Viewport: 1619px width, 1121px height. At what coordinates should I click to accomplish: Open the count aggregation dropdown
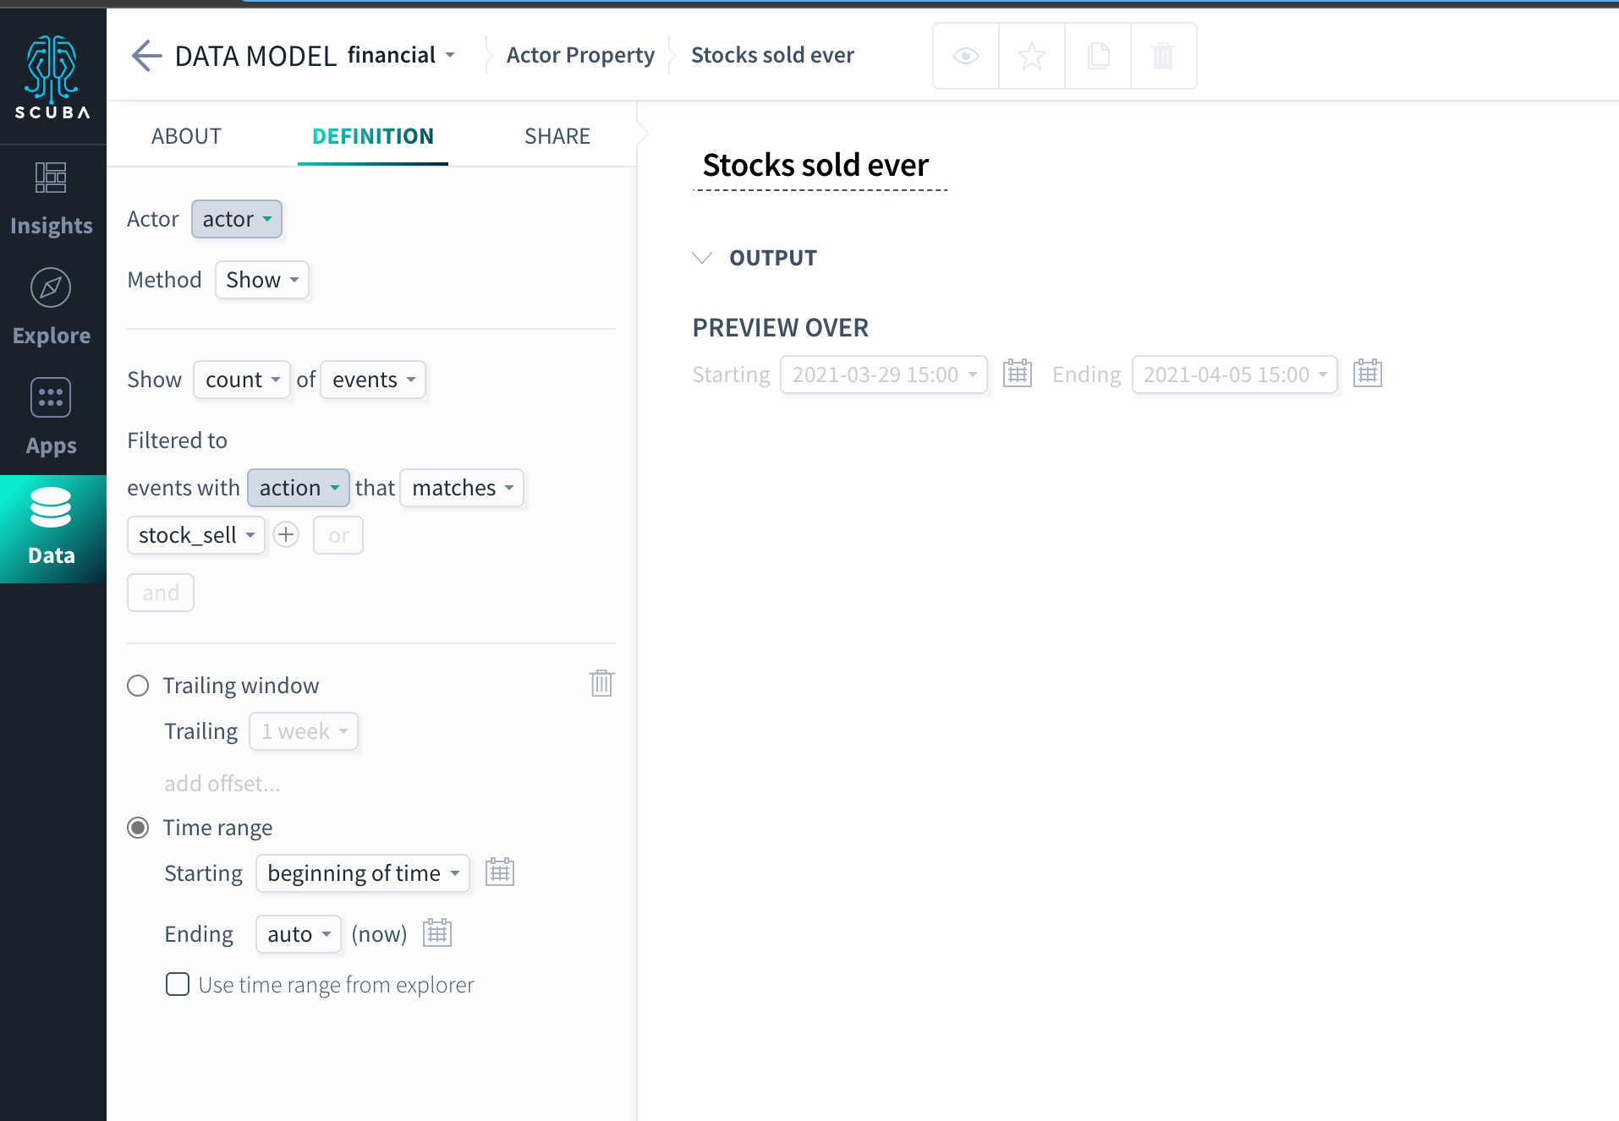[x=242, y=380]
